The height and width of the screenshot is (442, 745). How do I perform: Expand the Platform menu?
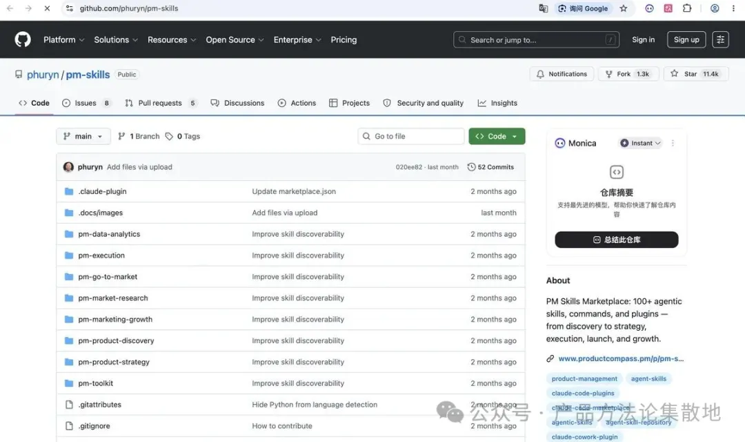pyautogui.click(x=63, y=40)
